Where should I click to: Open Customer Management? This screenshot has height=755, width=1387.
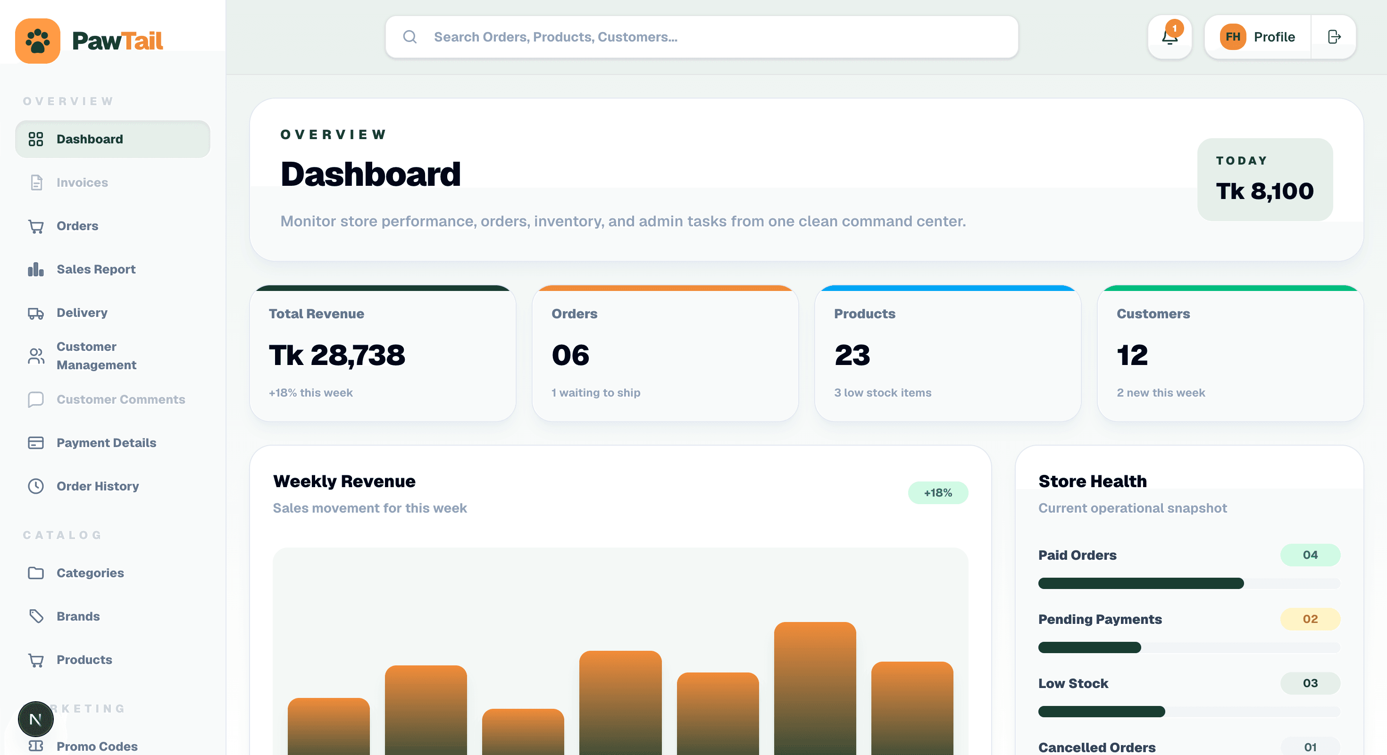tap(113, 356)
